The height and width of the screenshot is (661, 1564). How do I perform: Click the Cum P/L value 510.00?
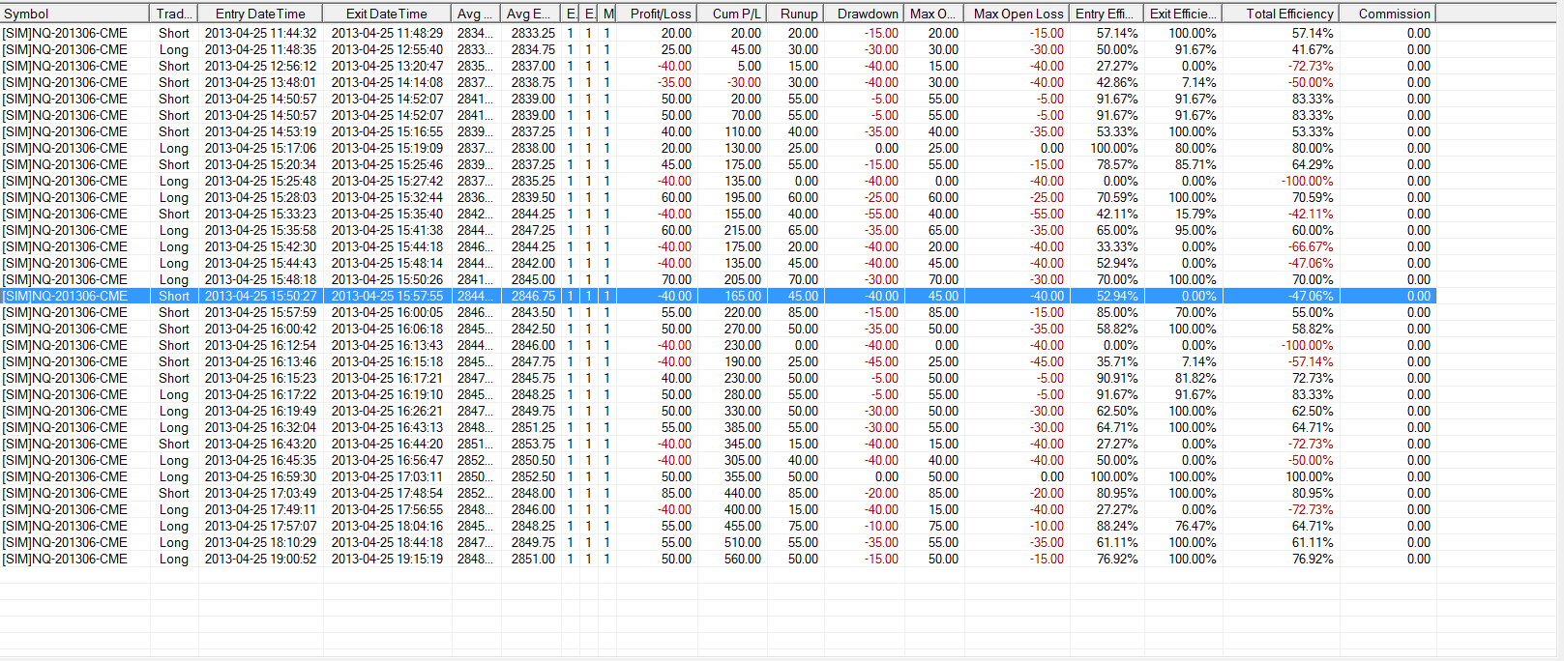(743, 542)
